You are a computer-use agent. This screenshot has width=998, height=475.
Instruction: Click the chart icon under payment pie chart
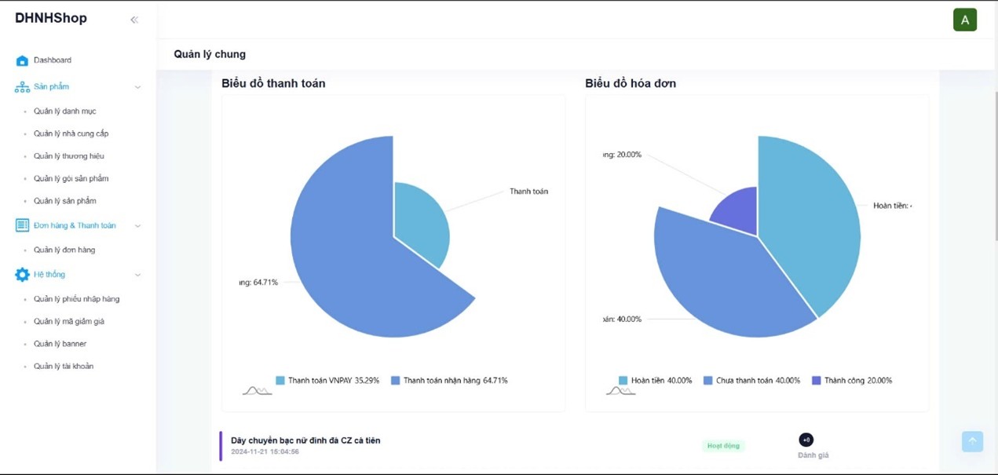coord(257,389)
